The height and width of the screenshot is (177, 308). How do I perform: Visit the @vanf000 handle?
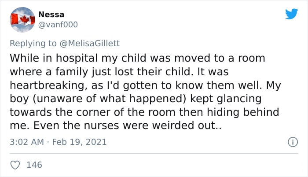click(x=58, y=25)
